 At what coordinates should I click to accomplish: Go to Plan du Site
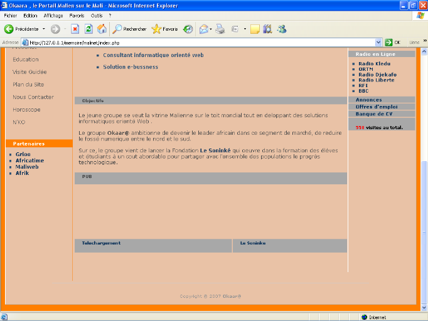[28, 85]
